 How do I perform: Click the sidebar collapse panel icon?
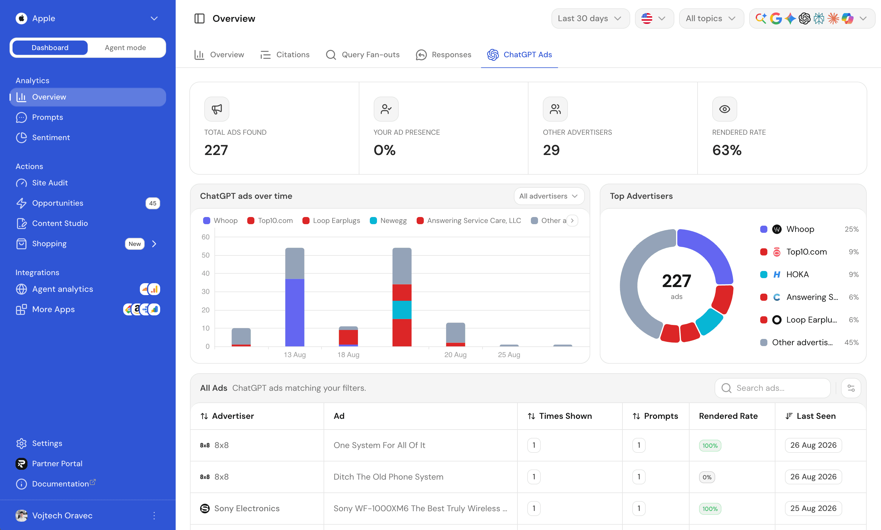[199, 18]
